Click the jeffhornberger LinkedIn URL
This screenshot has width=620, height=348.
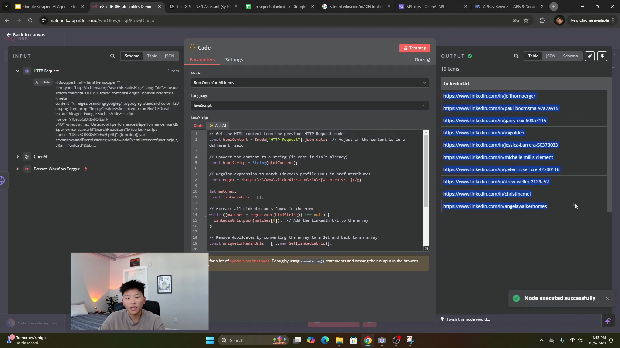[489, 96]
